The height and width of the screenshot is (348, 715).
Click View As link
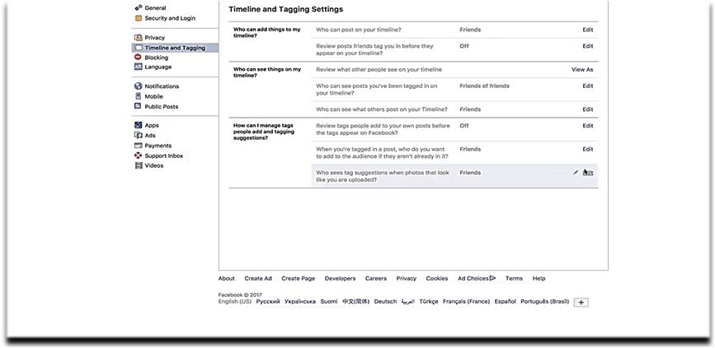[x=582, y=70]
